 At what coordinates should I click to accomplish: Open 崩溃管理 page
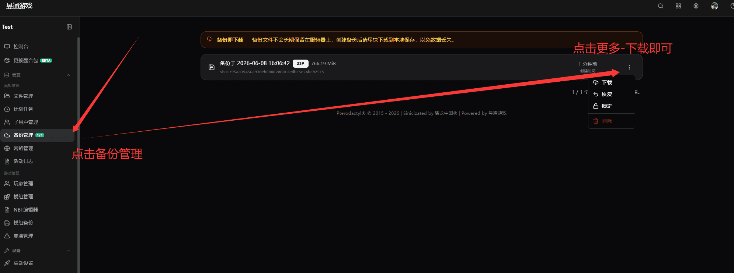coord(37,236)
